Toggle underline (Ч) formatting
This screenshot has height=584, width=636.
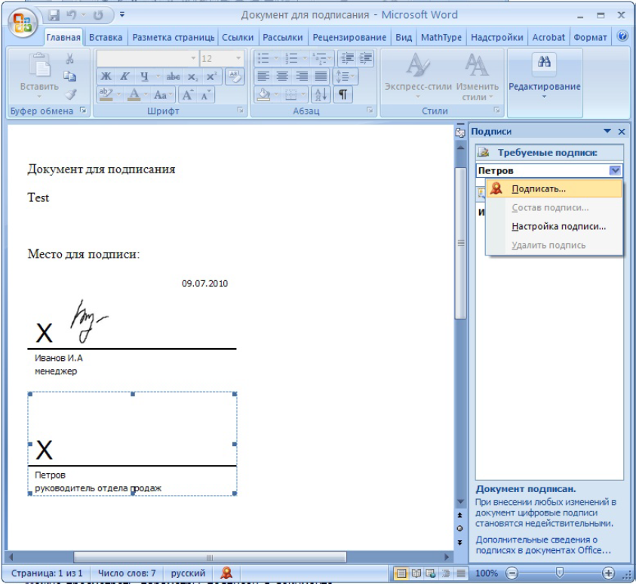144,76
